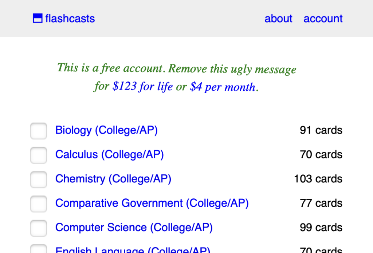Check the English Language deck checkbox
Screen dimensions: 373x253
tap(39, 250)
